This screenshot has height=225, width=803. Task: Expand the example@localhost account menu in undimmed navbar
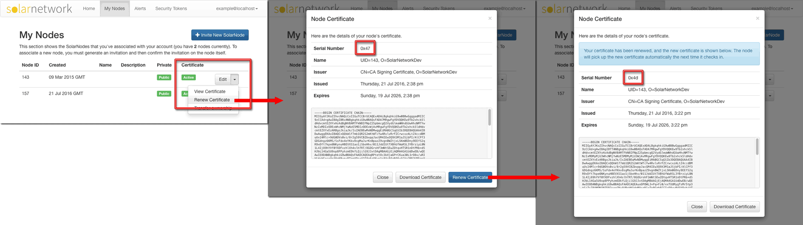(x=237, y=9)
